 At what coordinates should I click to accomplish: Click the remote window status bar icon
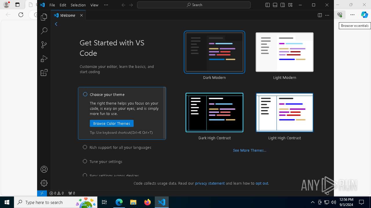point(42,193)
